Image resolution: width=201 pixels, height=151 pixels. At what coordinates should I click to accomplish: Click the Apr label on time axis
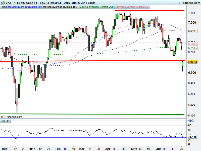(x=108, y=148)
